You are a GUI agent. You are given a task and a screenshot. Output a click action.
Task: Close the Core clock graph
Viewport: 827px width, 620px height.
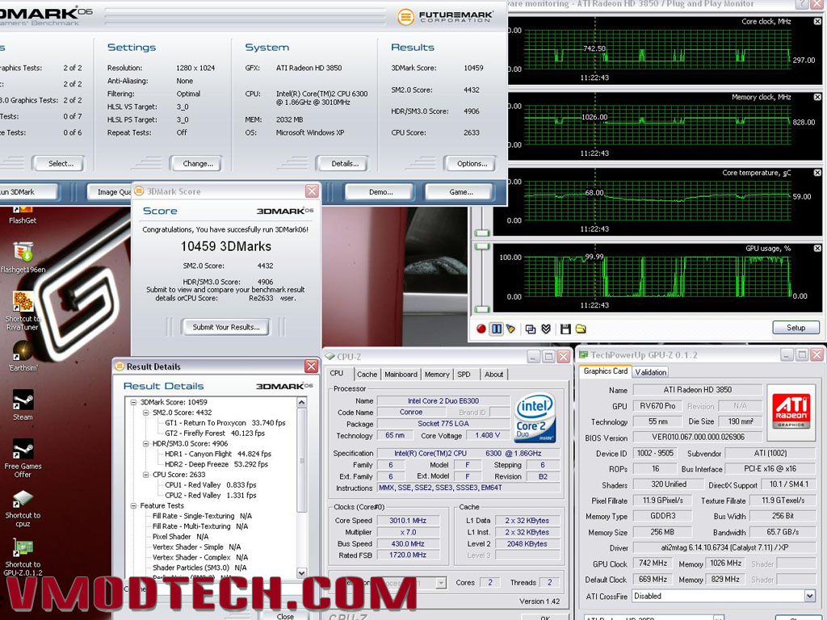coord(817,22)
